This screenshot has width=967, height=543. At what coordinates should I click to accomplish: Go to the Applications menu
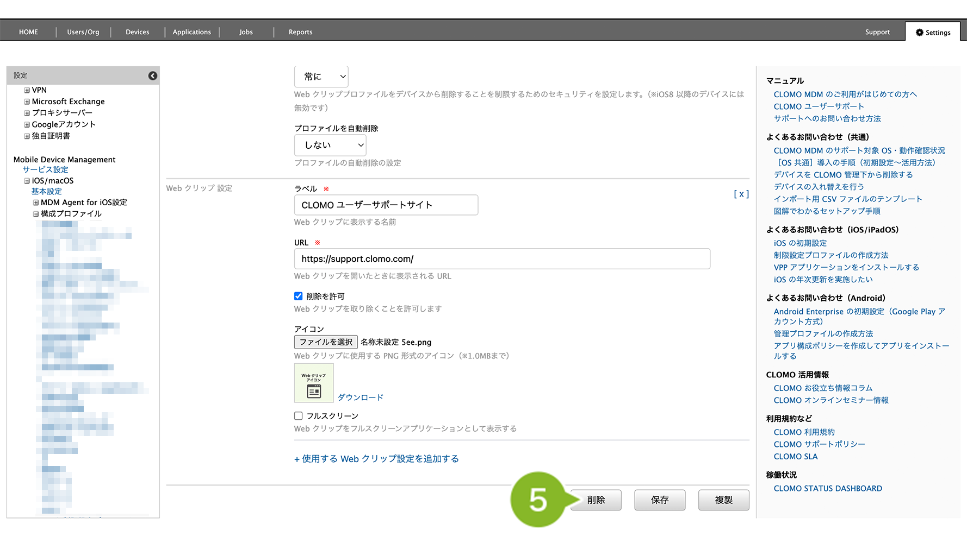(191, 32)
